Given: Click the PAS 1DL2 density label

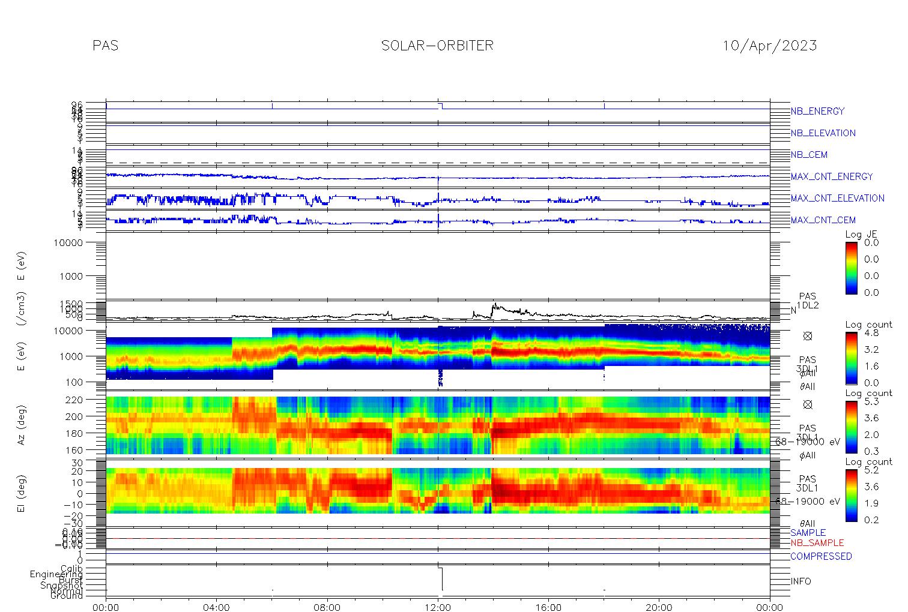Looking at the screenshot, I should pos(808,301).
